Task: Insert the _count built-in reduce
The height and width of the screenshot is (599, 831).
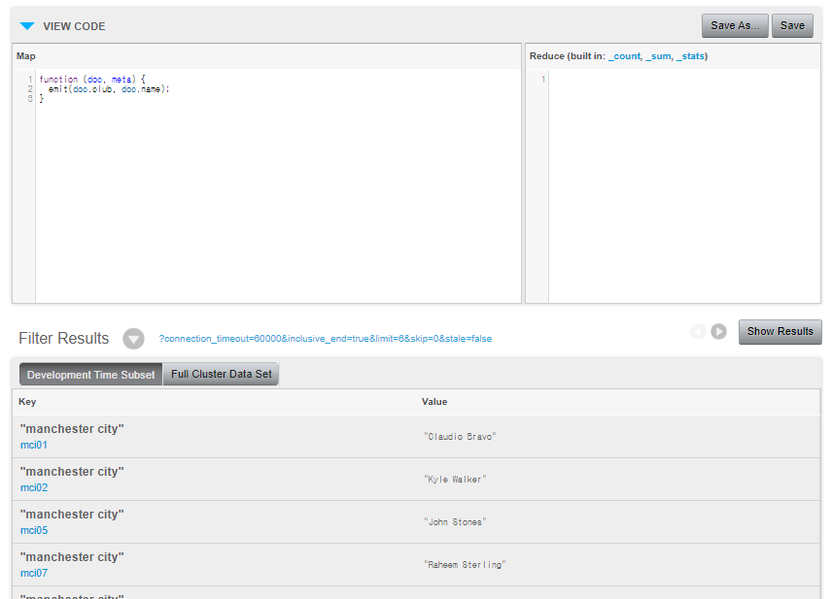Action: [624, 56]
